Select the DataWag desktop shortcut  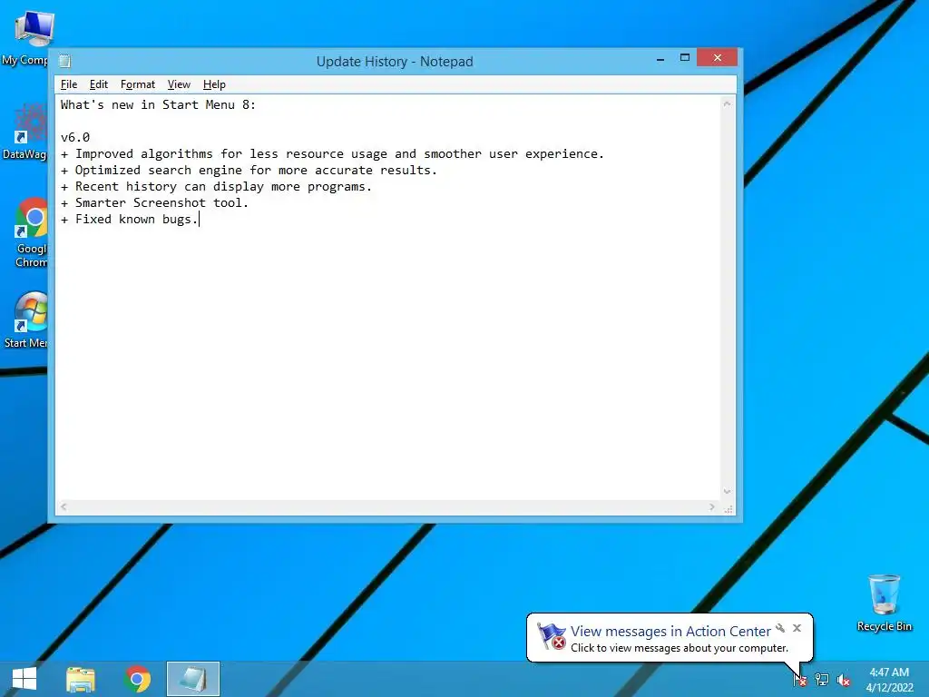[x=24, y=132]
